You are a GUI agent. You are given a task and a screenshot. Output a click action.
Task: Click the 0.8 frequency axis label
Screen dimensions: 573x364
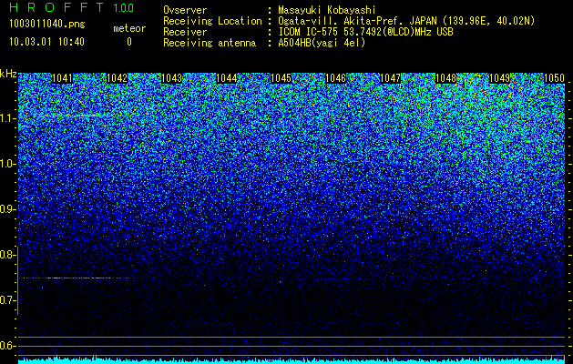tap(7, 255)
